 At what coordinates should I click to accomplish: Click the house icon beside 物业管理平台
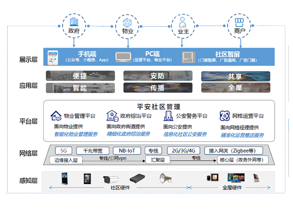(x=56, y=116)
